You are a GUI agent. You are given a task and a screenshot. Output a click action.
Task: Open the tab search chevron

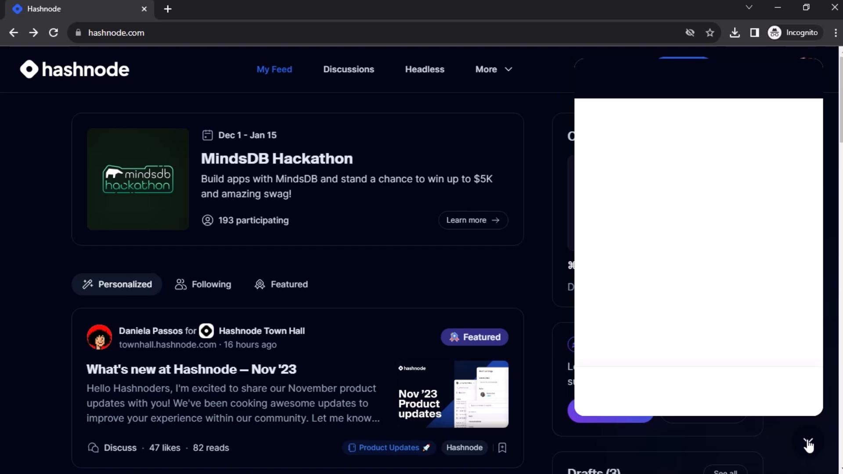749,7
